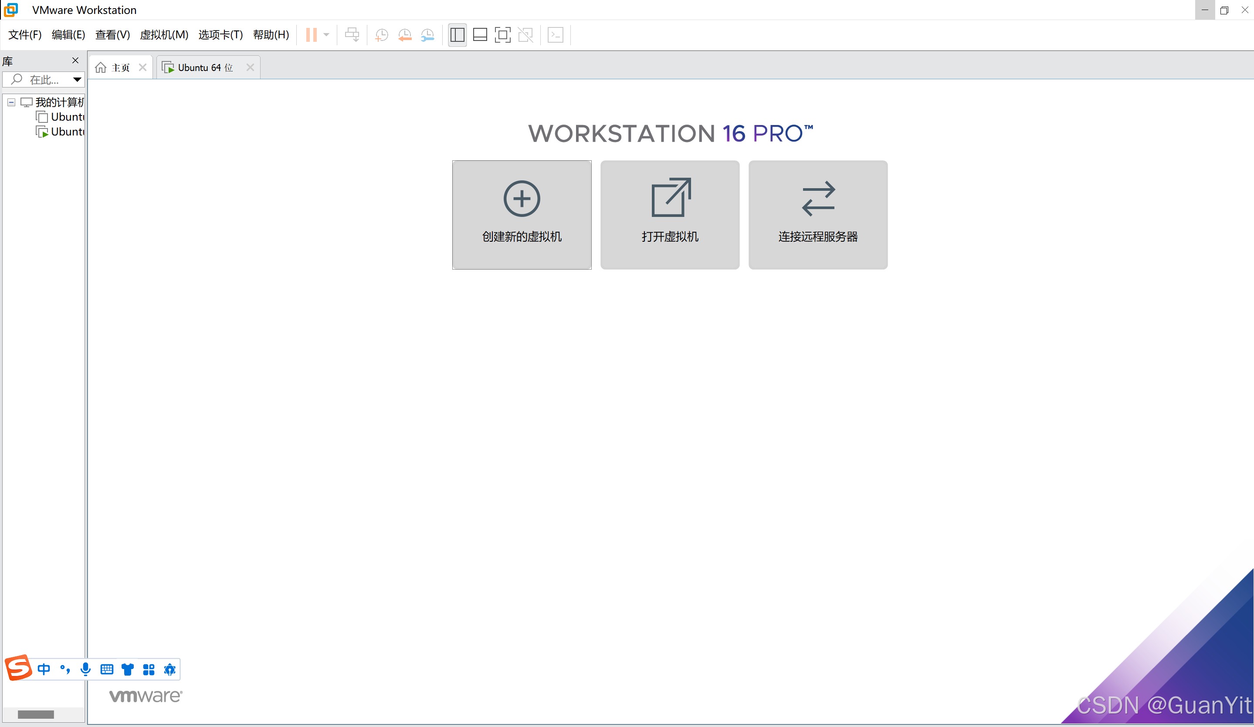The image size is (1254, 727).
Task: Click the console view terminal icon
Action: (x=556, y=35)
